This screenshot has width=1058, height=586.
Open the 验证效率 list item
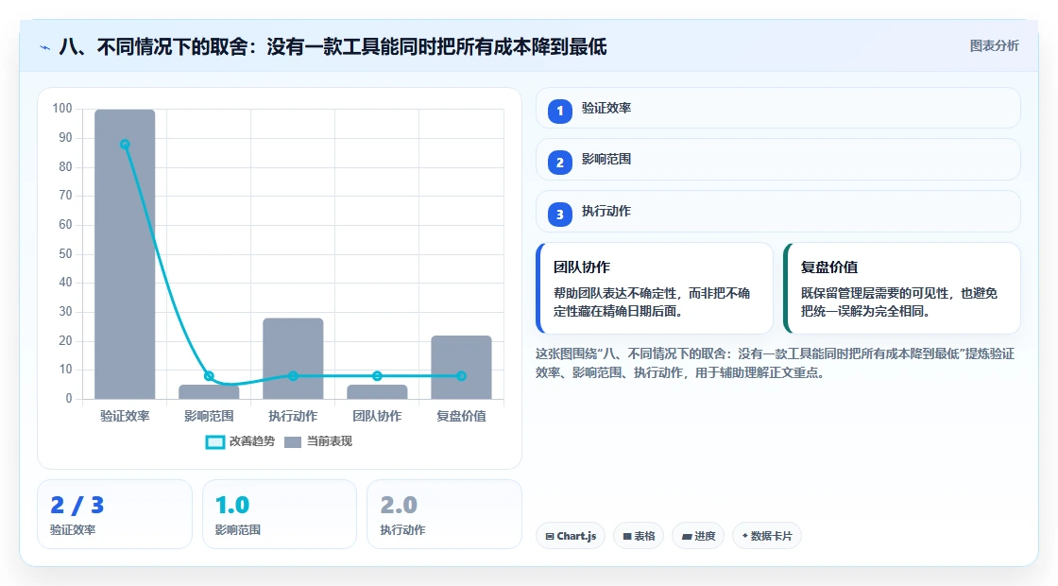778,108
